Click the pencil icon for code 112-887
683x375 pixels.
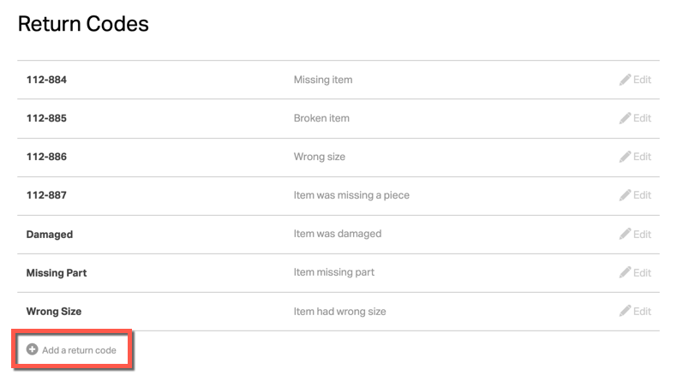coord(625,195)
